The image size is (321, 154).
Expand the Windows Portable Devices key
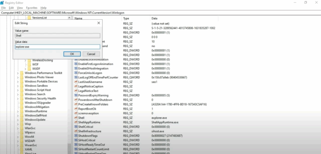pos(18,81)
